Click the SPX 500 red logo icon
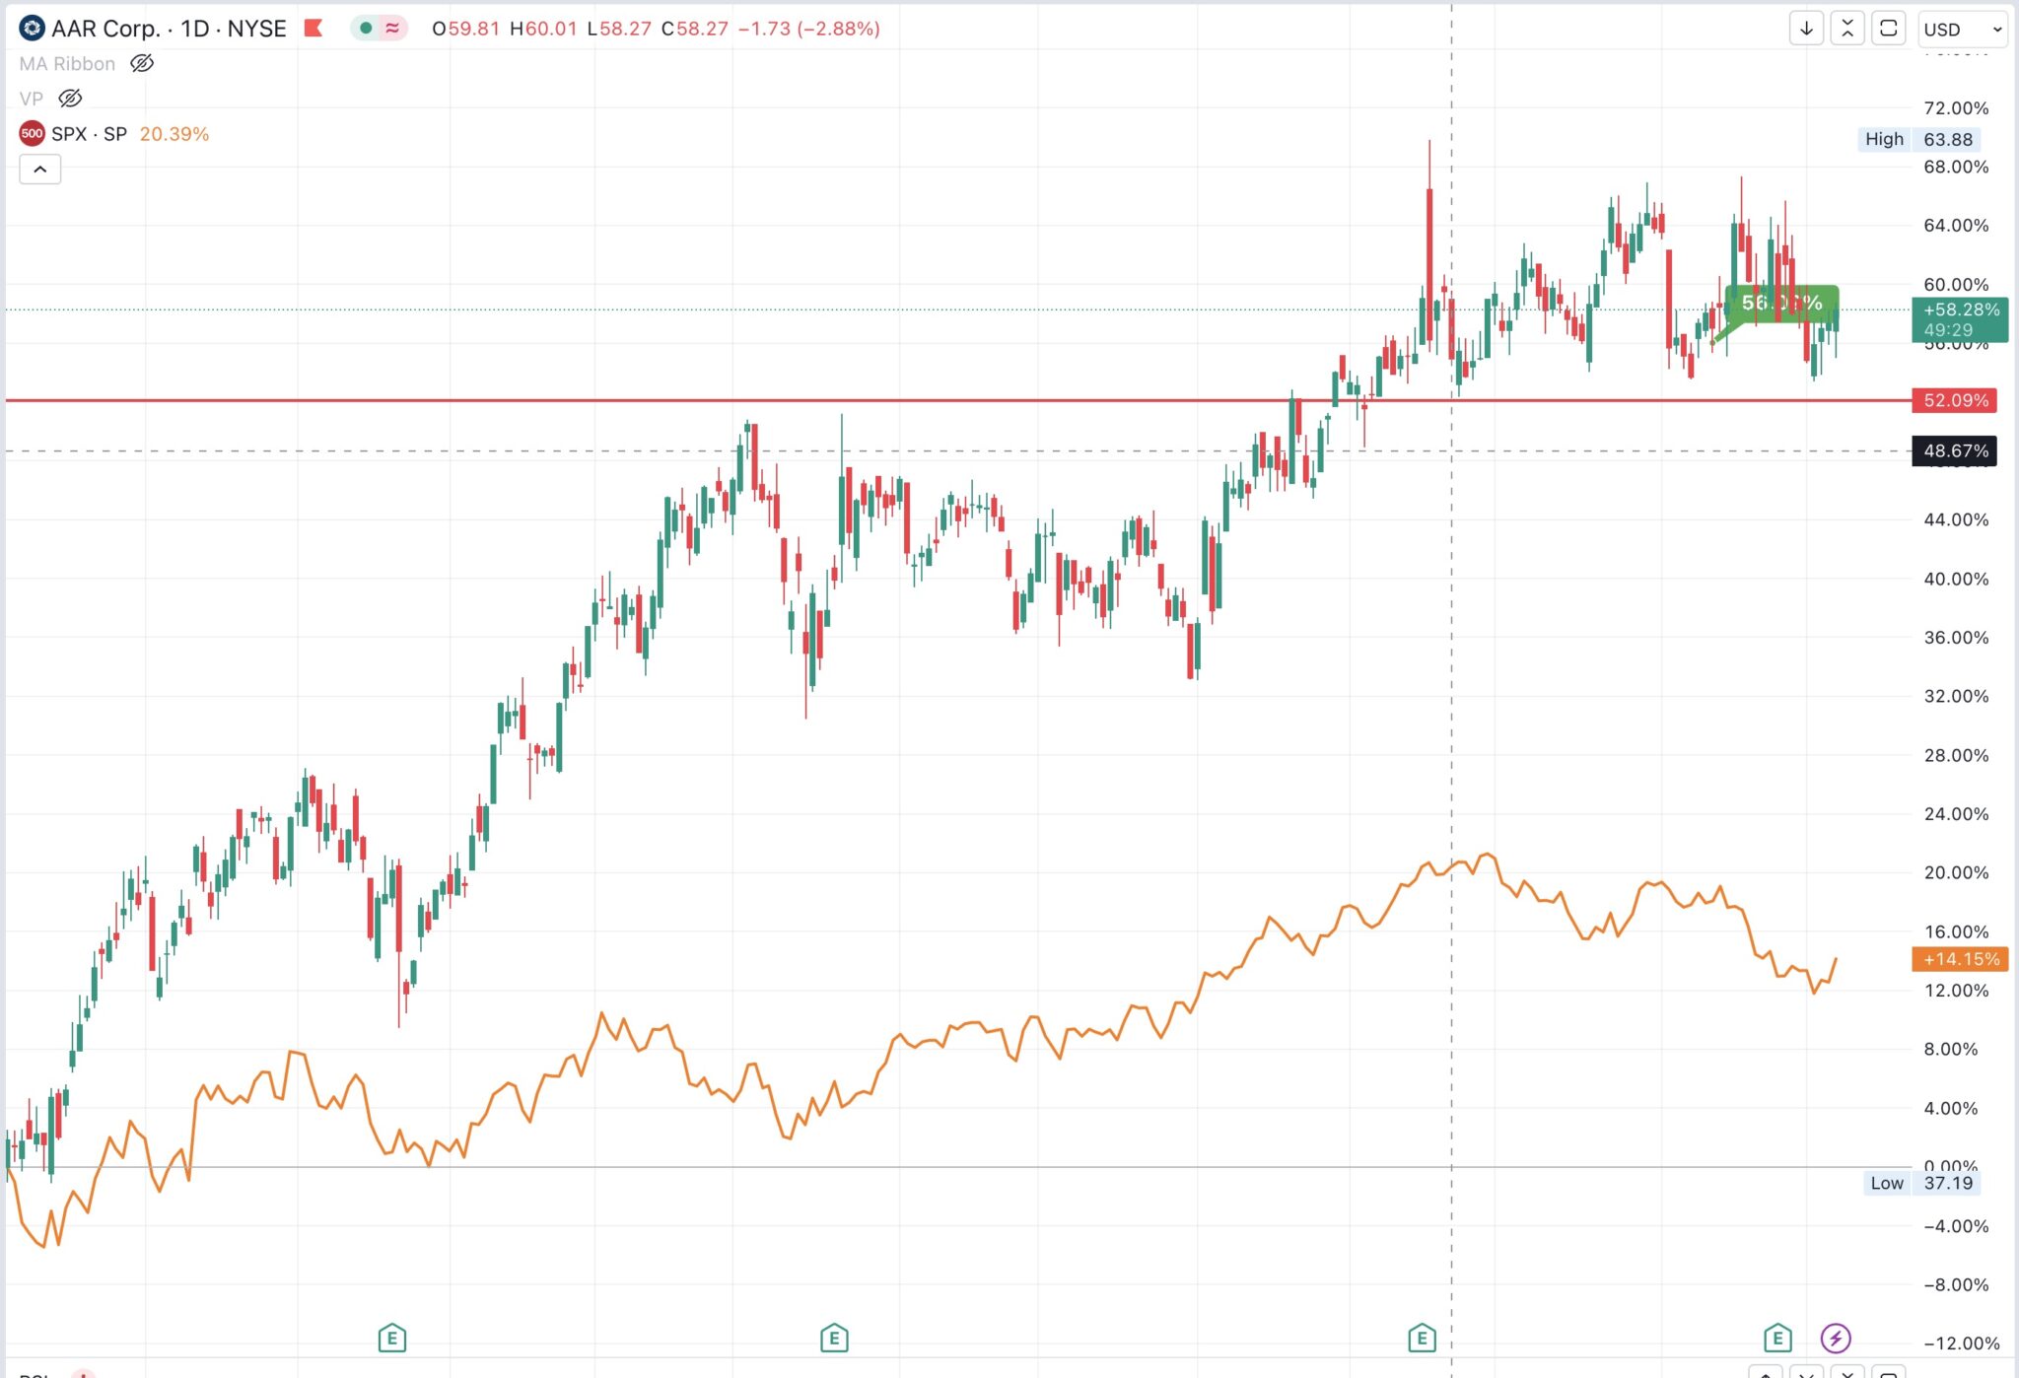 point(32,133)
